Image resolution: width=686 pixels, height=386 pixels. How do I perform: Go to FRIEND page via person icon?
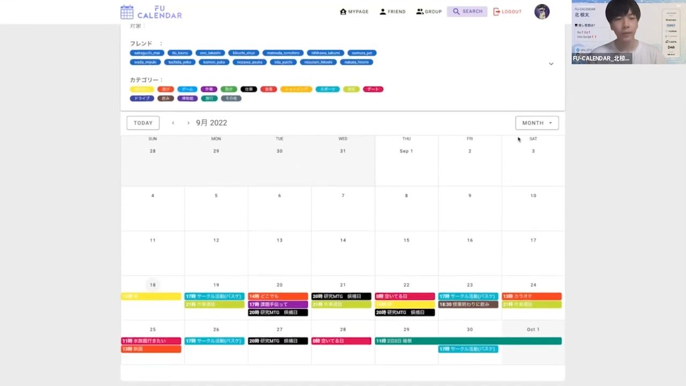[x=383, y=12]
